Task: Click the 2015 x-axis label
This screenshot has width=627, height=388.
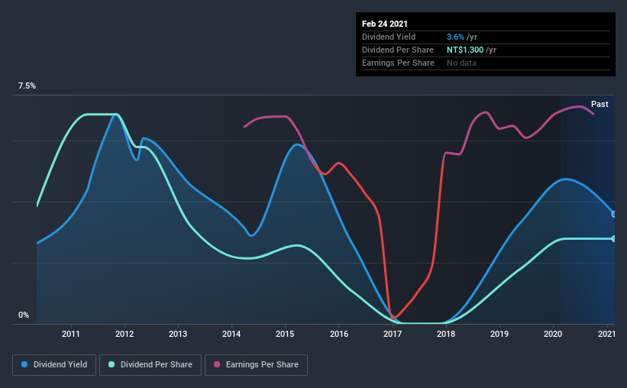Action: tap(285, 334)
